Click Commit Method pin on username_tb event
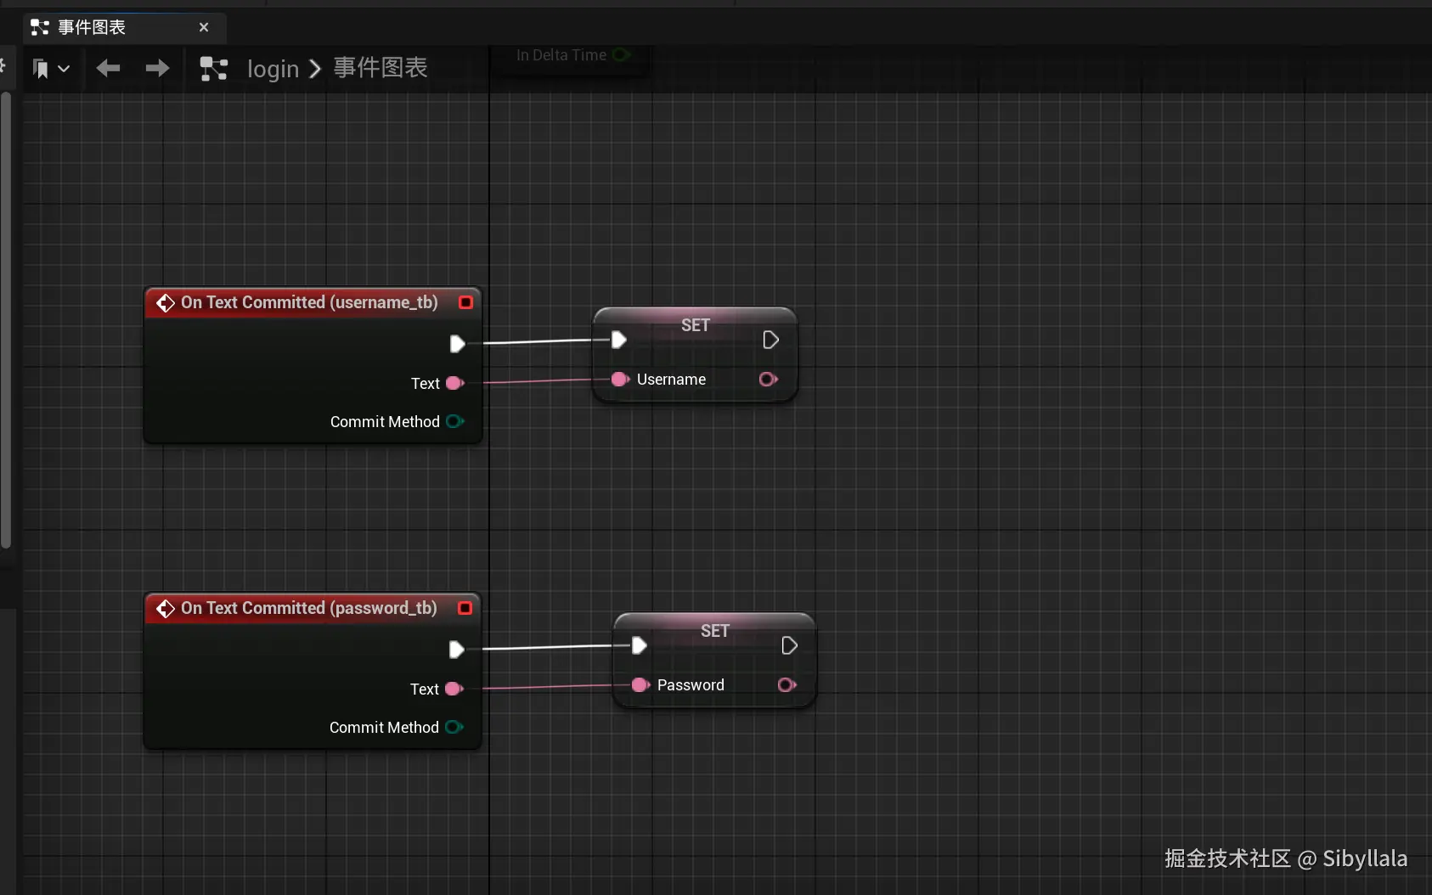The image size is (1432, 895). coord(455,421)
